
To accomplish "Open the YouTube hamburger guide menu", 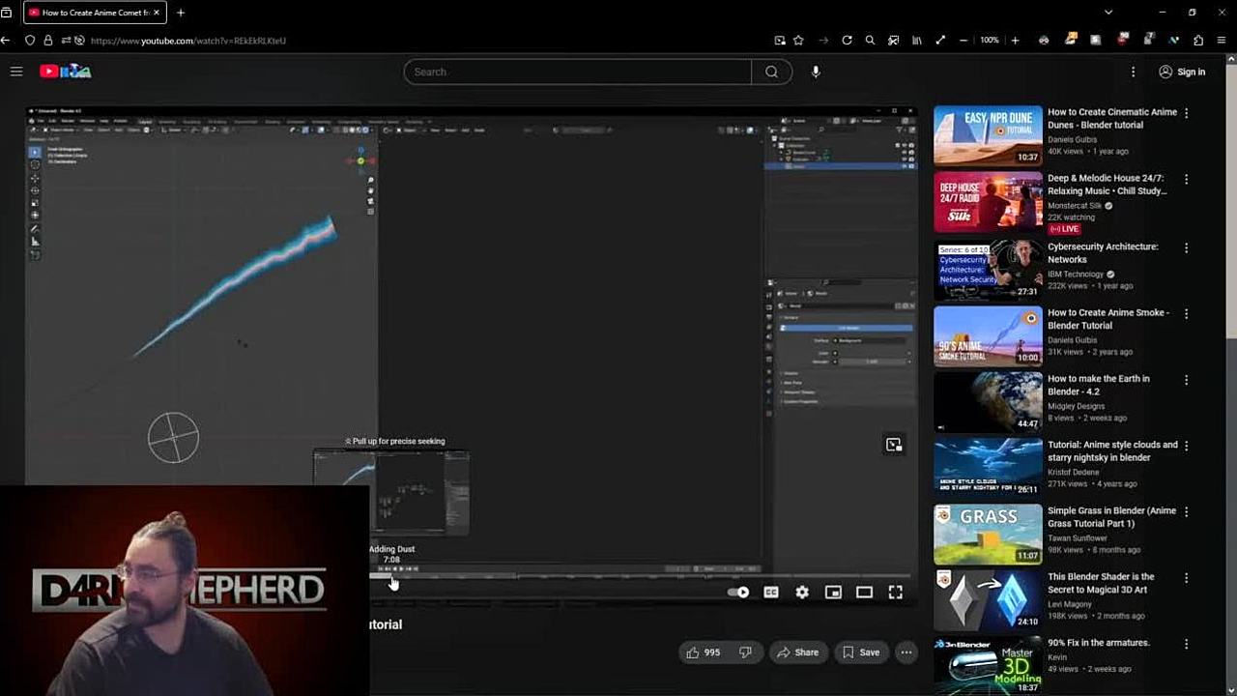I will 16,72.
